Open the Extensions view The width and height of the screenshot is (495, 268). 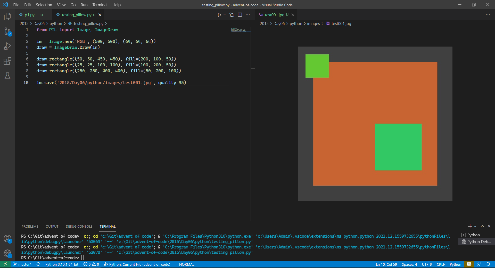pos(7,61)
